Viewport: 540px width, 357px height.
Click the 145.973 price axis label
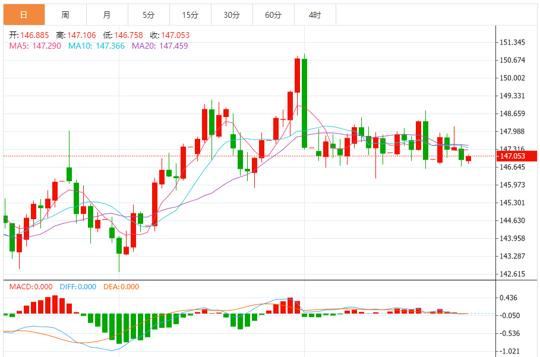(513, 185)
